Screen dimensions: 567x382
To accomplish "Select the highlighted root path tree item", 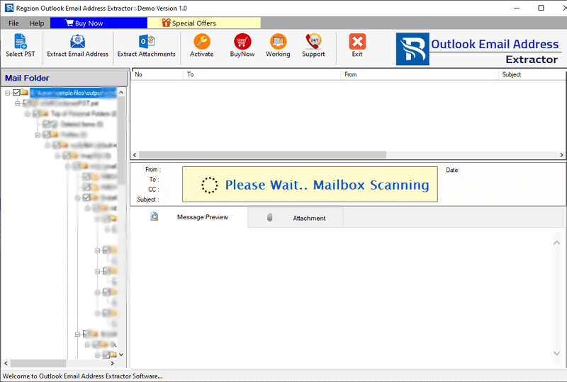I will pyautogui.click(x=74, y=93).
